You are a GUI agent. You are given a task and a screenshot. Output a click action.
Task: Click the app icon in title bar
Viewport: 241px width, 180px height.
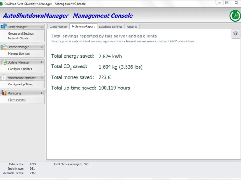tap(1, 4)
